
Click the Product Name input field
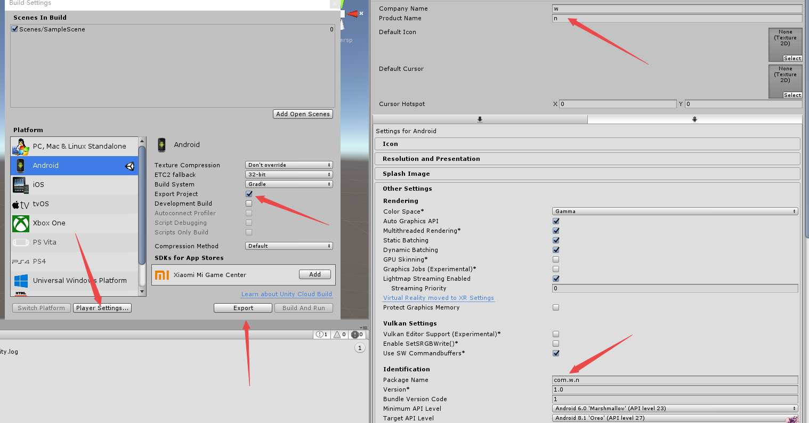(x=677, y=18)
